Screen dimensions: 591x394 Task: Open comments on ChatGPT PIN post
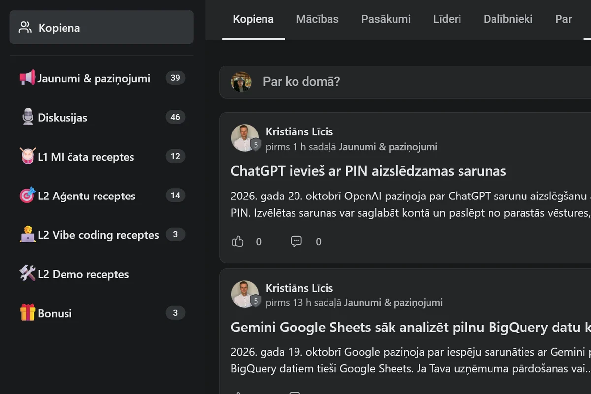pyautogui.click(x=296, y=241)
